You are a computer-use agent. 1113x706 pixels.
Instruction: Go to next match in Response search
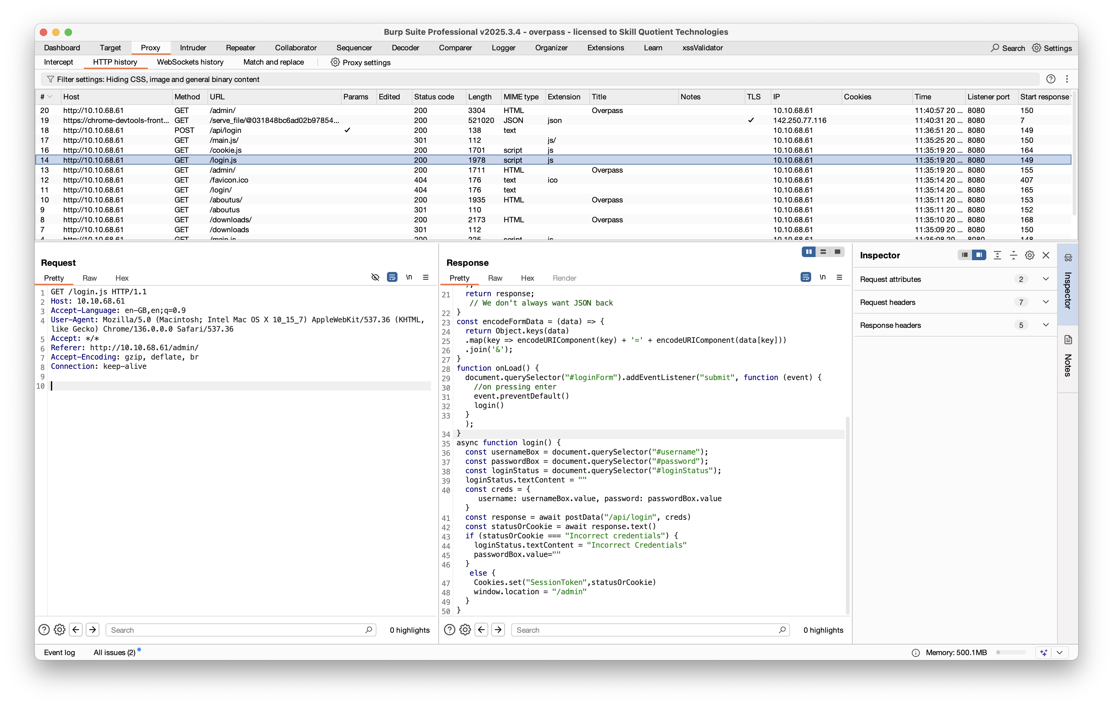(x=498, y=629)
